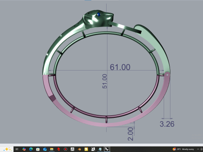This screenshot has width=203, height=152.
Task: Open the light-blue app next to Rhino
Action: [x=100, y=149]
